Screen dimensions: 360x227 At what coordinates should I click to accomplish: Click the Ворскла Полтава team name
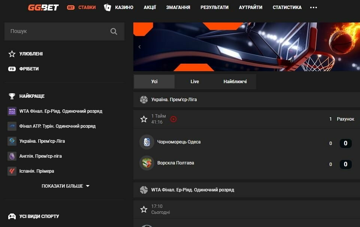176,163
